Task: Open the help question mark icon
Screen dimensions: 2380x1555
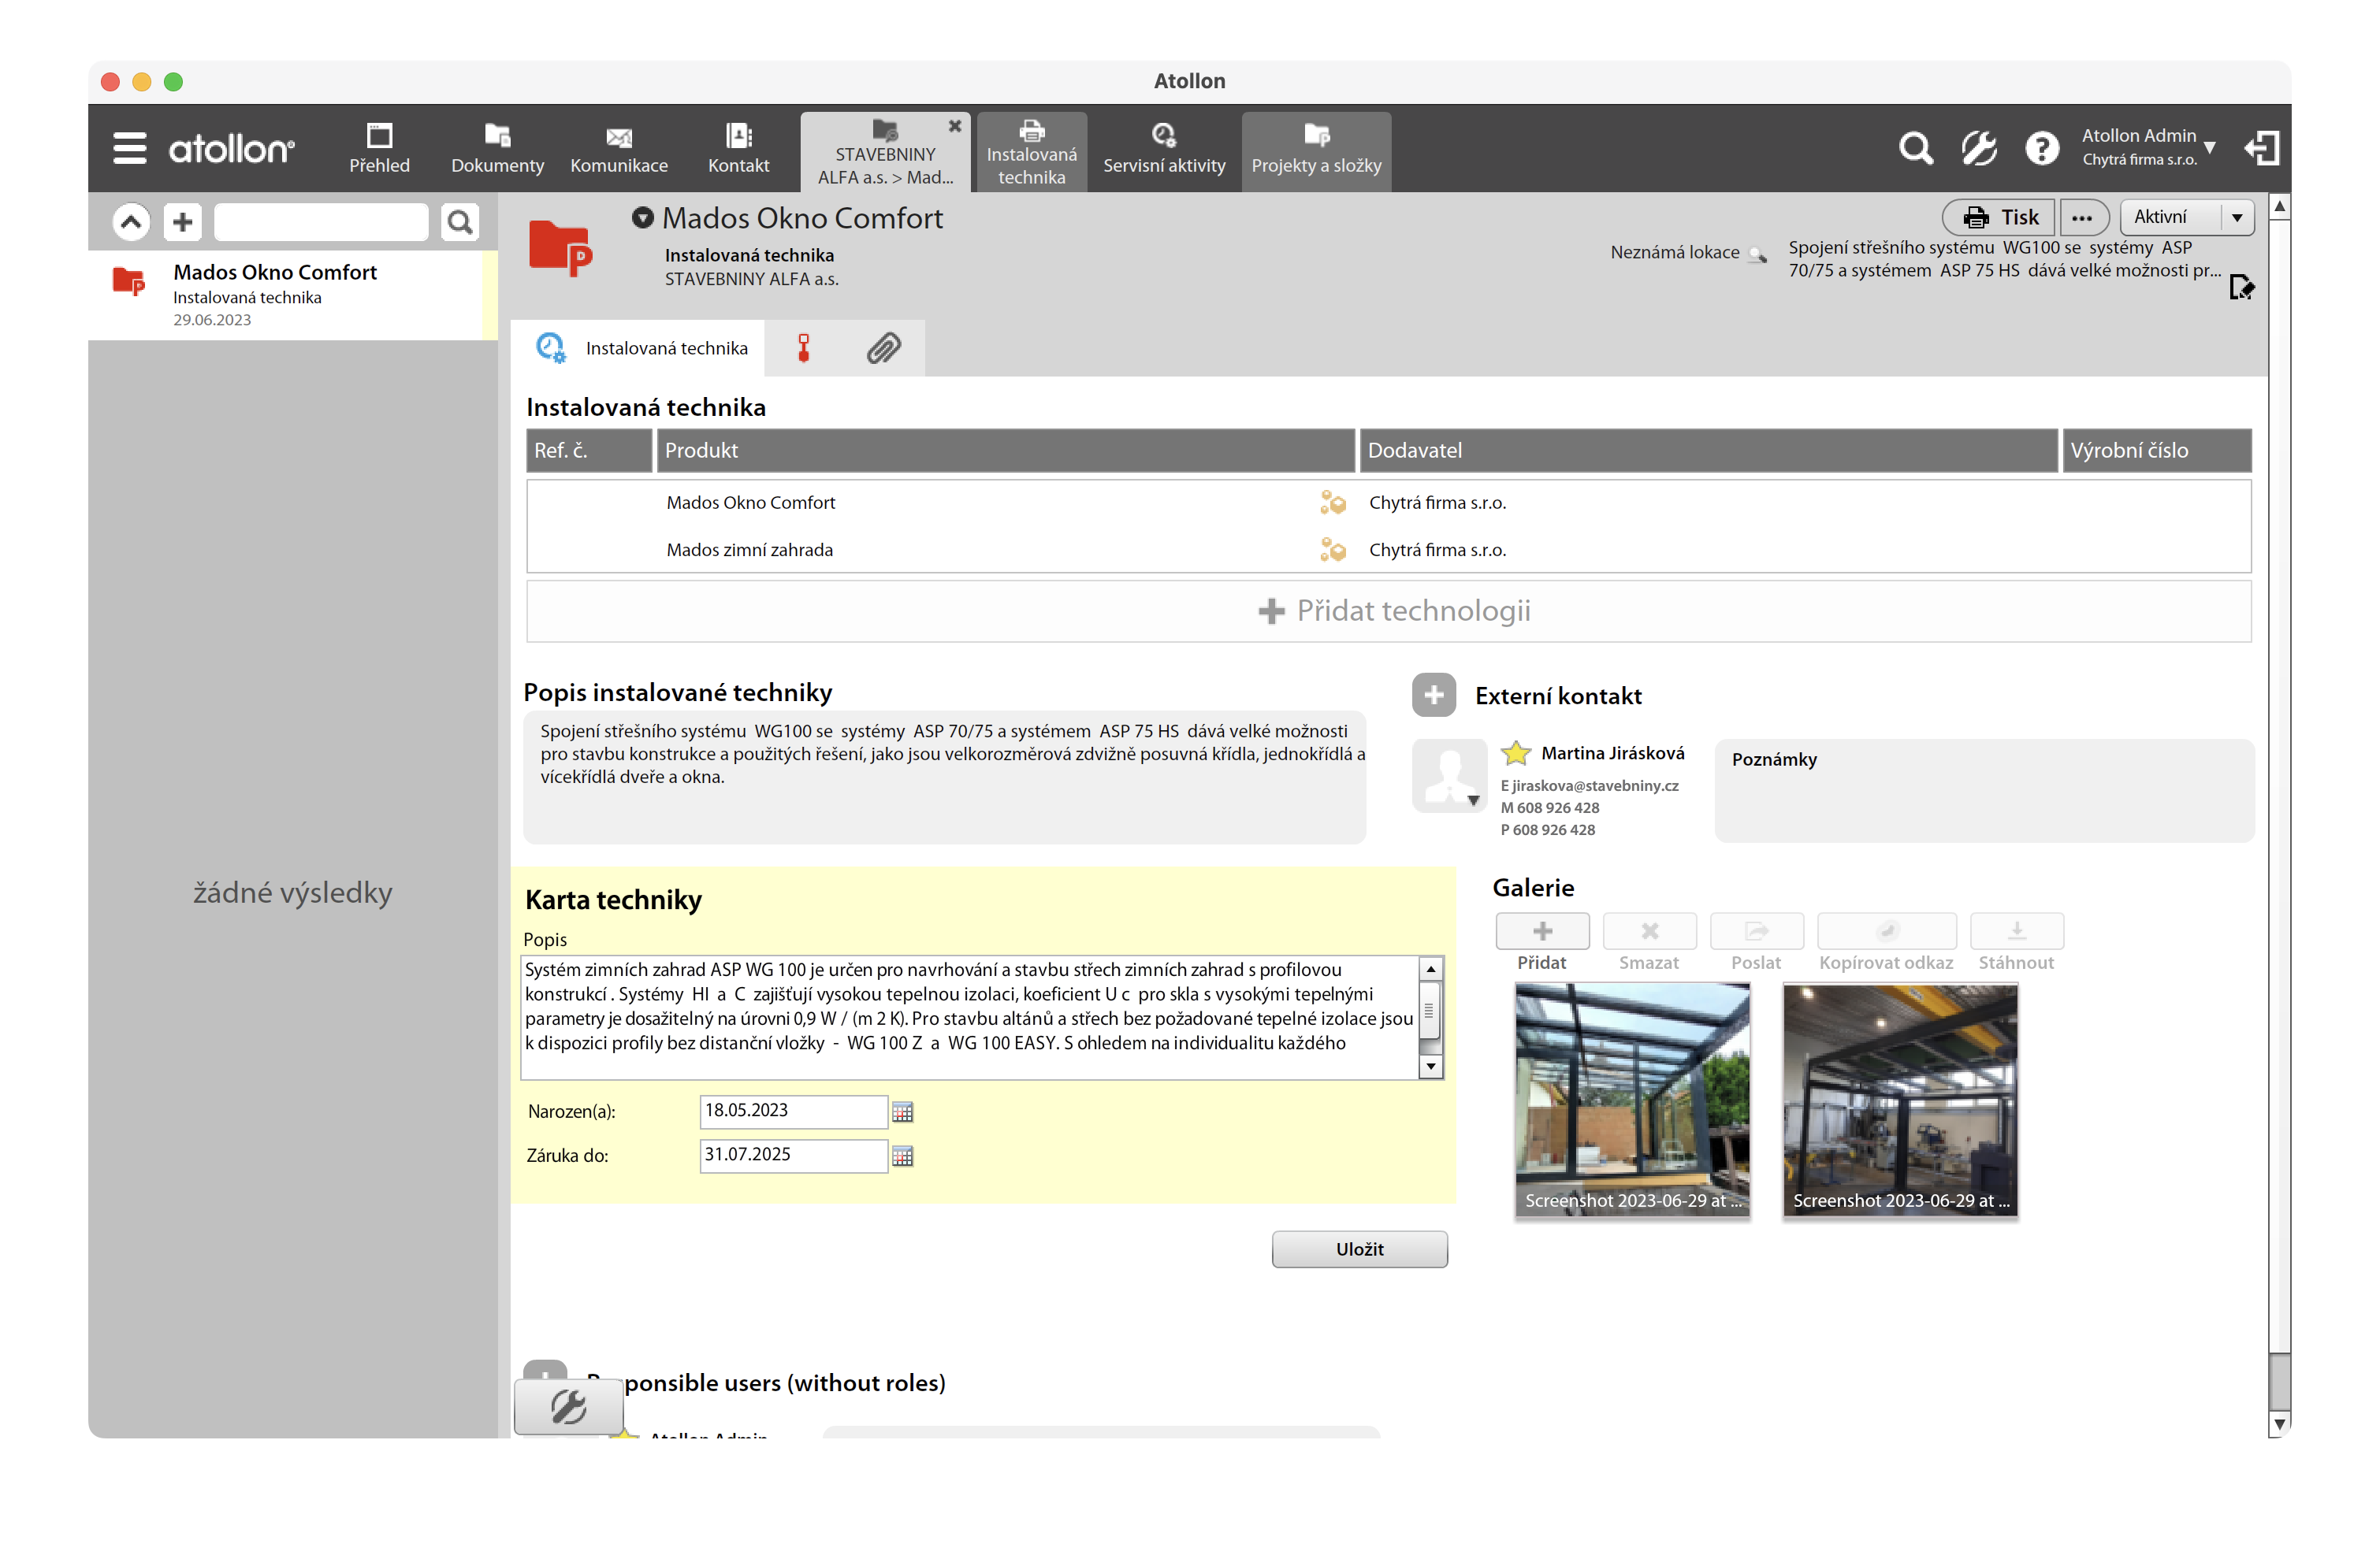Action: point(2041,148)
